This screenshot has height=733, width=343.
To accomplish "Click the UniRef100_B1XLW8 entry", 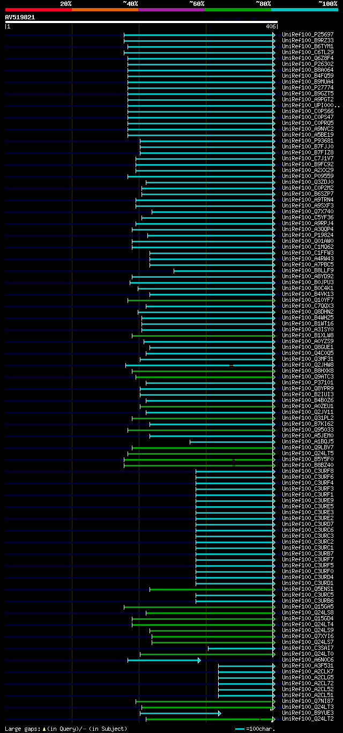I will pyautogui.click(x=308, y=336).
